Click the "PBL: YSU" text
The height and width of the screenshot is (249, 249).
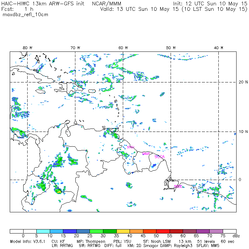tap(122, 242)
